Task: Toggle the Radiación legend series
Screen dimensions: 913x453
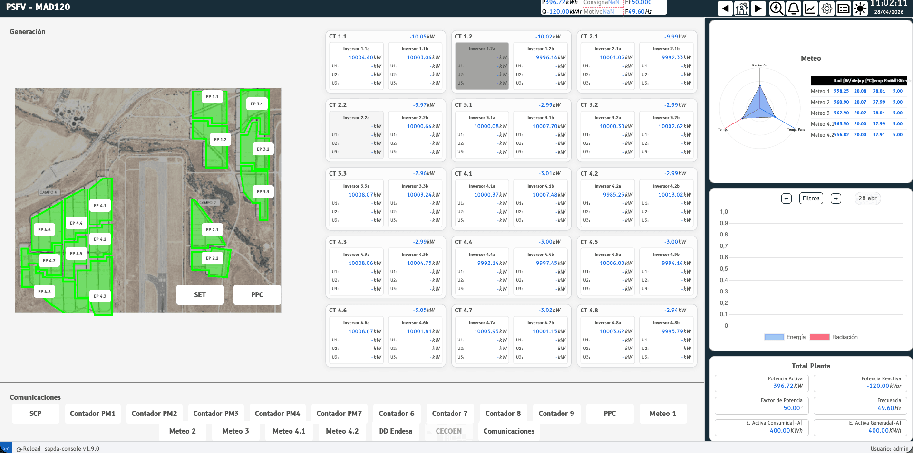Action: click(834, 337)
